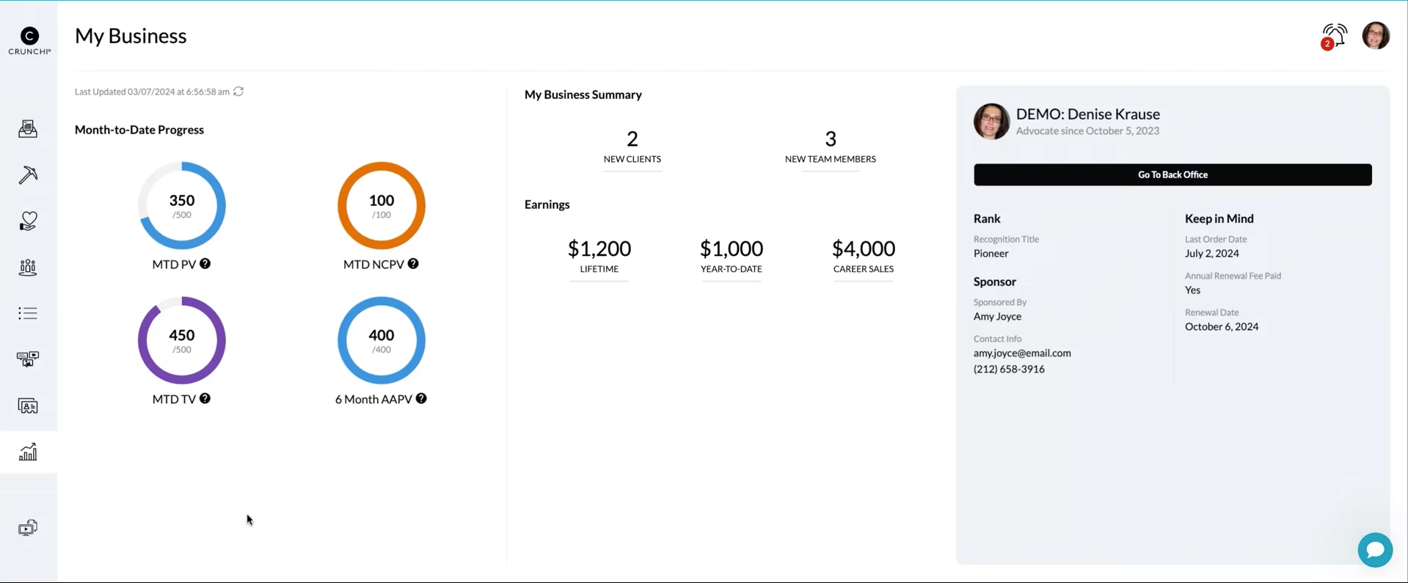Open the bulleted list sidebar icon

pos(28,314)
